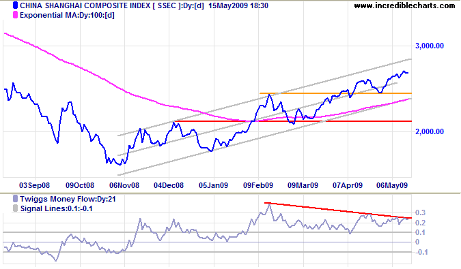
Task: Click the 09Feb09 date axis label
Action: coord(258,185)
